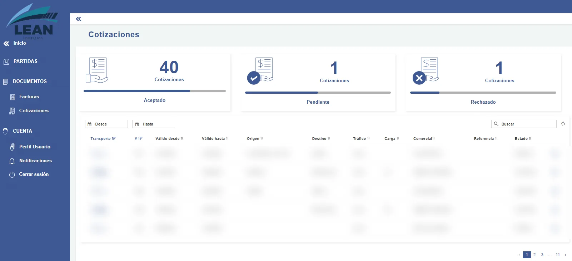Collapse sidebar with top double-chevron icon
The height and width of the screenshot is (261, 572).
click(x=79, y=19)
